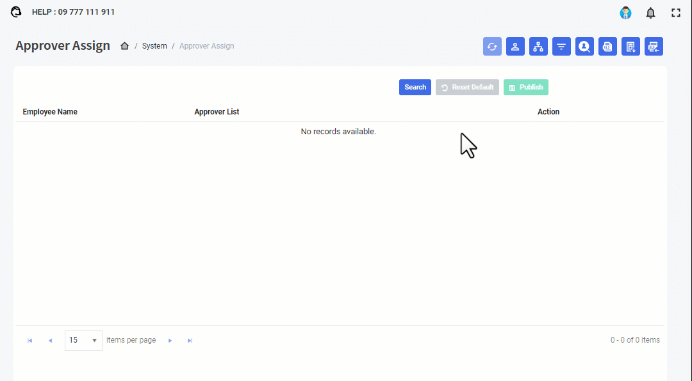This screenshot has width=692, height=381.
Task: Open the filter lines icon button
Action: [x=561, y=47]
